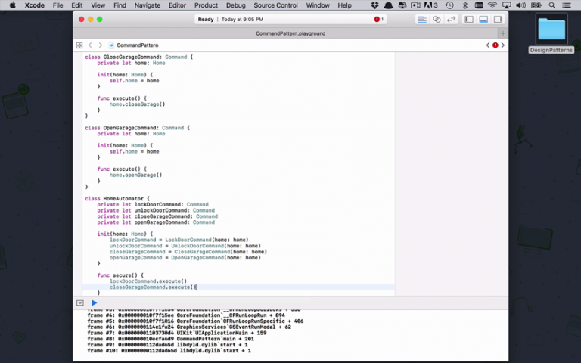Run the playground with play button
The height and width of the screenshot is (363, 581).
[x=94, y=303]
